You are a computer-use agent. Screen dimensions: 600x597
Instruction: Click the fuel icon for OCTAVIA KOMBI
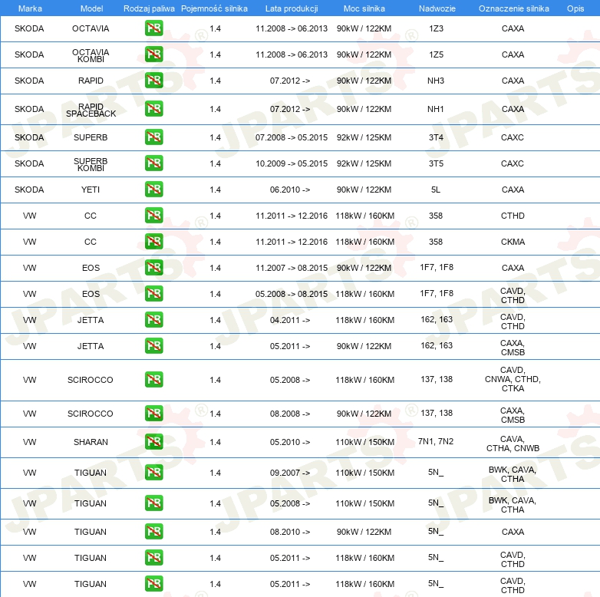point(153,54)
